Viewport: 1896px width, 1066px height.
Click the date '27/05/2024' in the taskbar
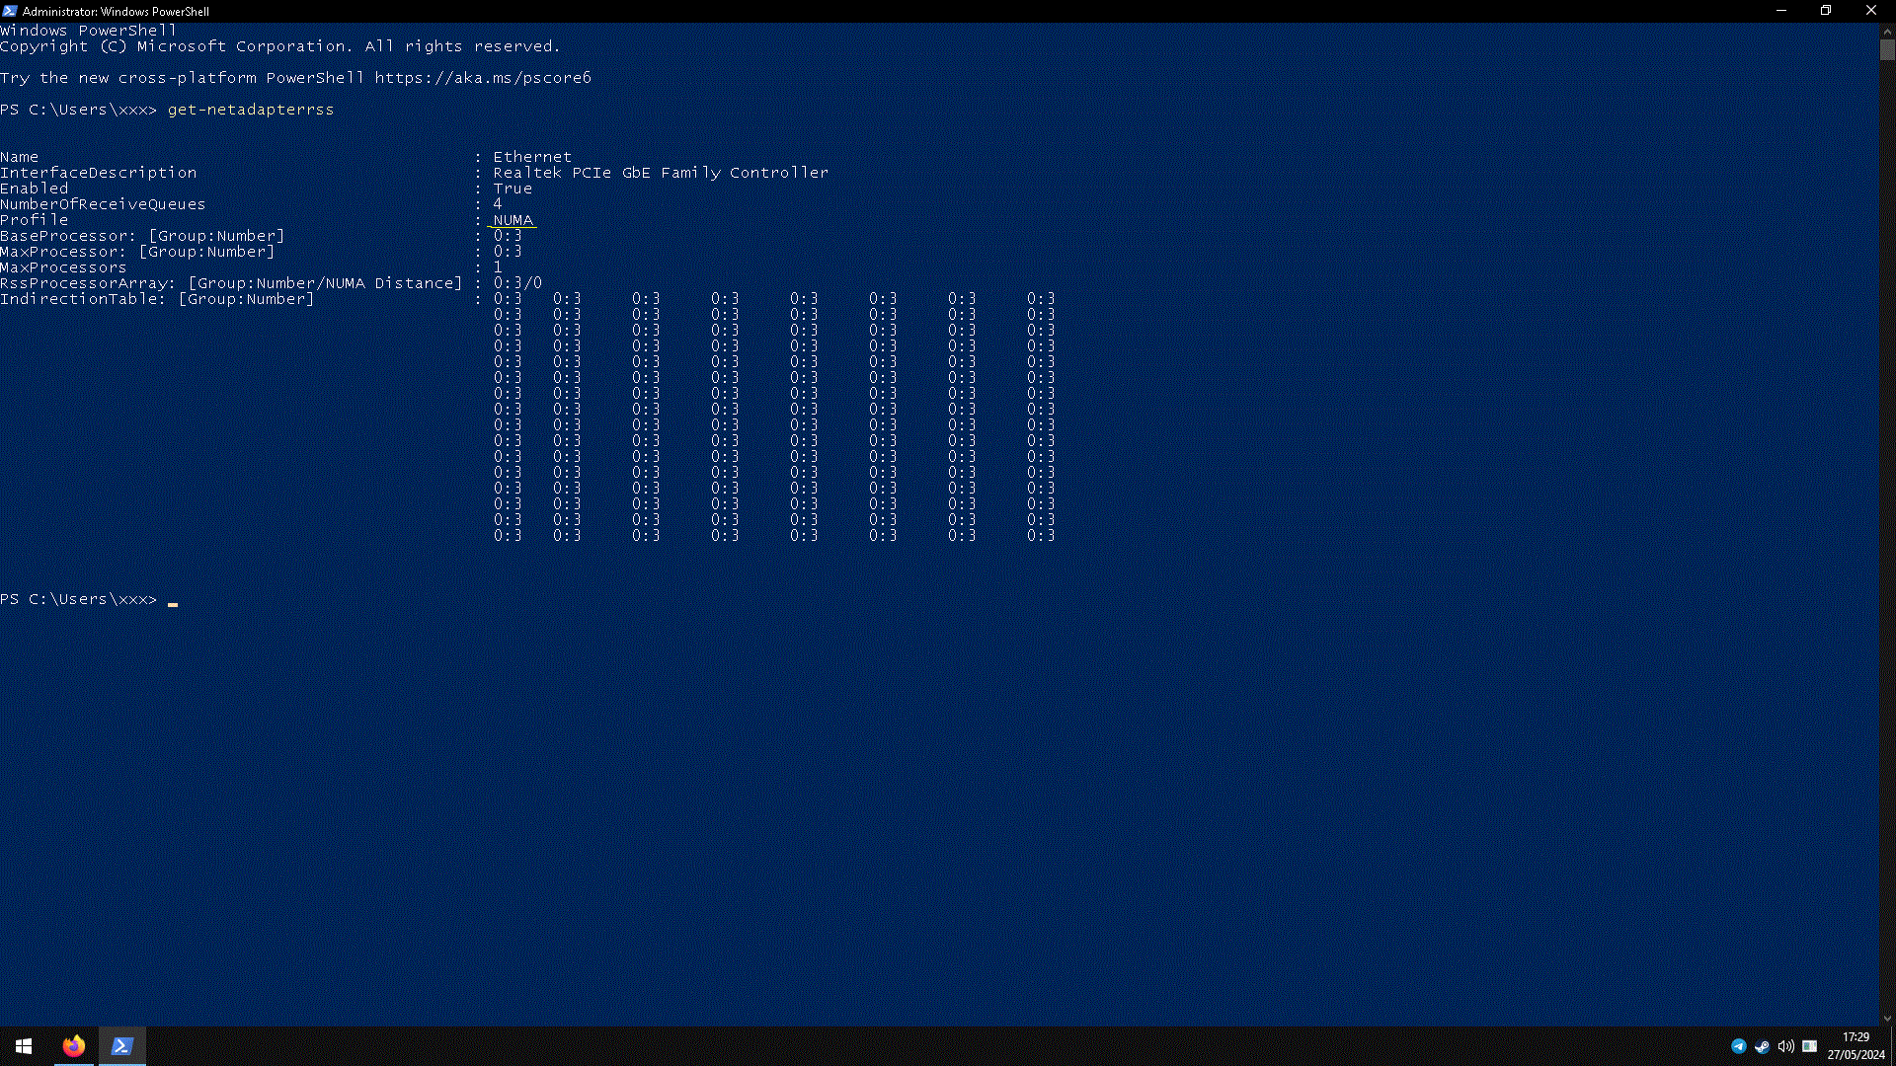pyautogui.click(x=1856, y=1055)
